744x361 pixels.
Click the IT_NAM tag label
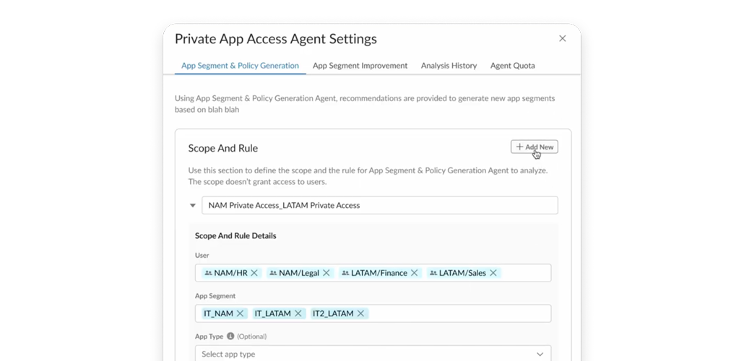pos(218,313)
